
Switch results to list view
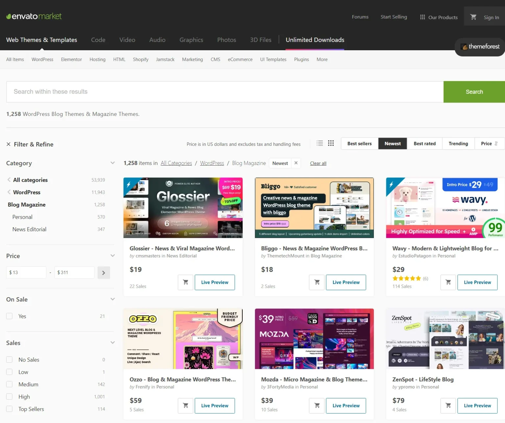tap(319, 143)
